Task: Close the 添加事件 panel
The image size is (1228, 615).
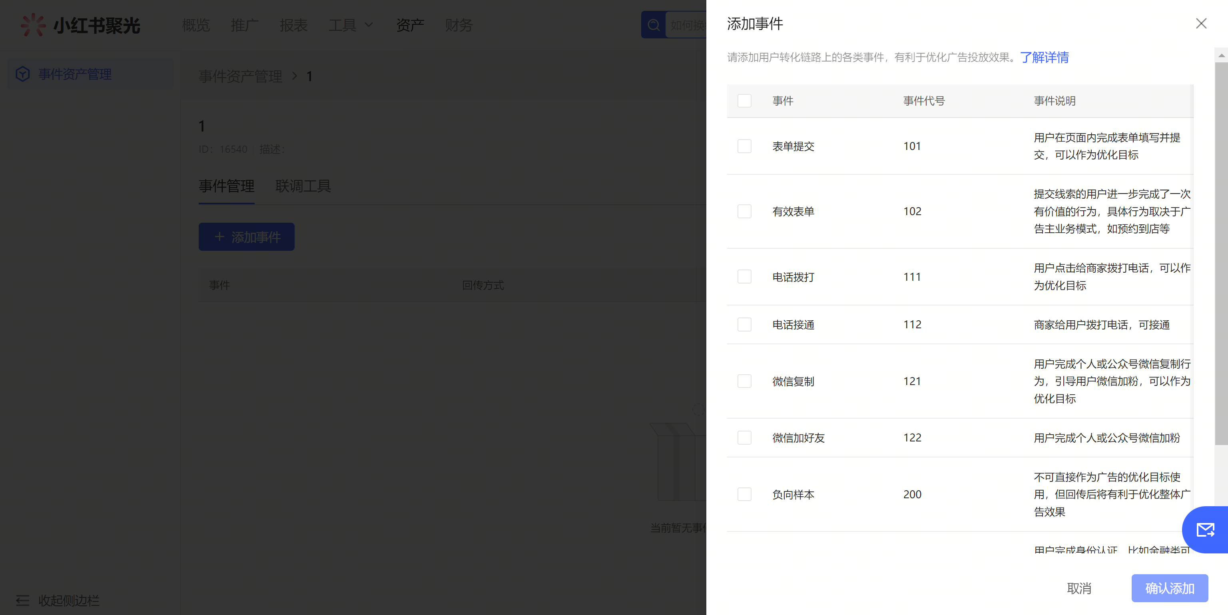Action: (x=1201, y=23)
